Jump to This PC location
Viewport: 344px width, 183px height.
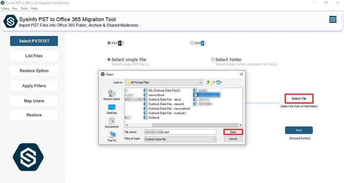[112, 137]
